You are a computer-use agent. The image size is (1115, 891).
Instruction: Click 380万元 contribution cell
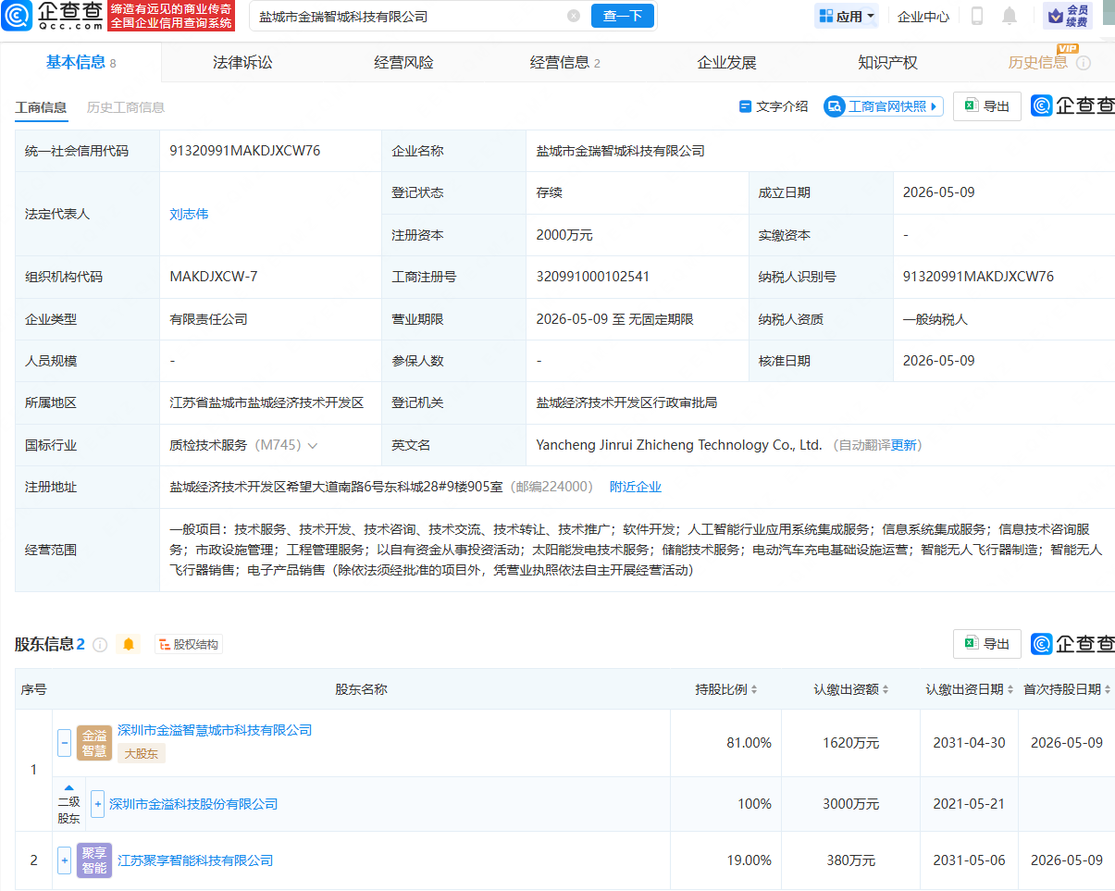point(851,860)
